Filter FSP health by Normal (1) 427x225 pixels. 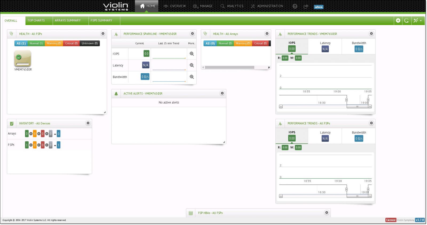[x=36, y=43]
